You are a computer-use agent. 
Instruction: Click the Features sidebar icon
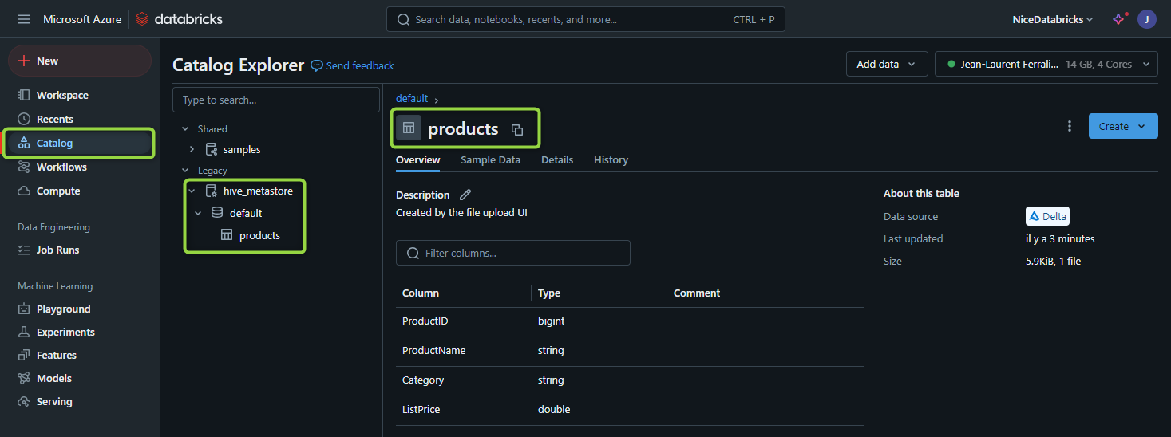[24, 355]
